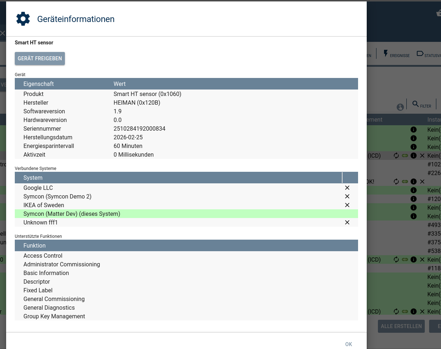Click the Gerät Freigeben button
Image resolution: width=441 pixels, height=349 pixels.
tap(40, 58)
